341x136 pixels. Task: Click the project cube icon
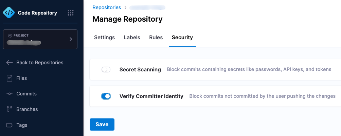tap(10, 36)
